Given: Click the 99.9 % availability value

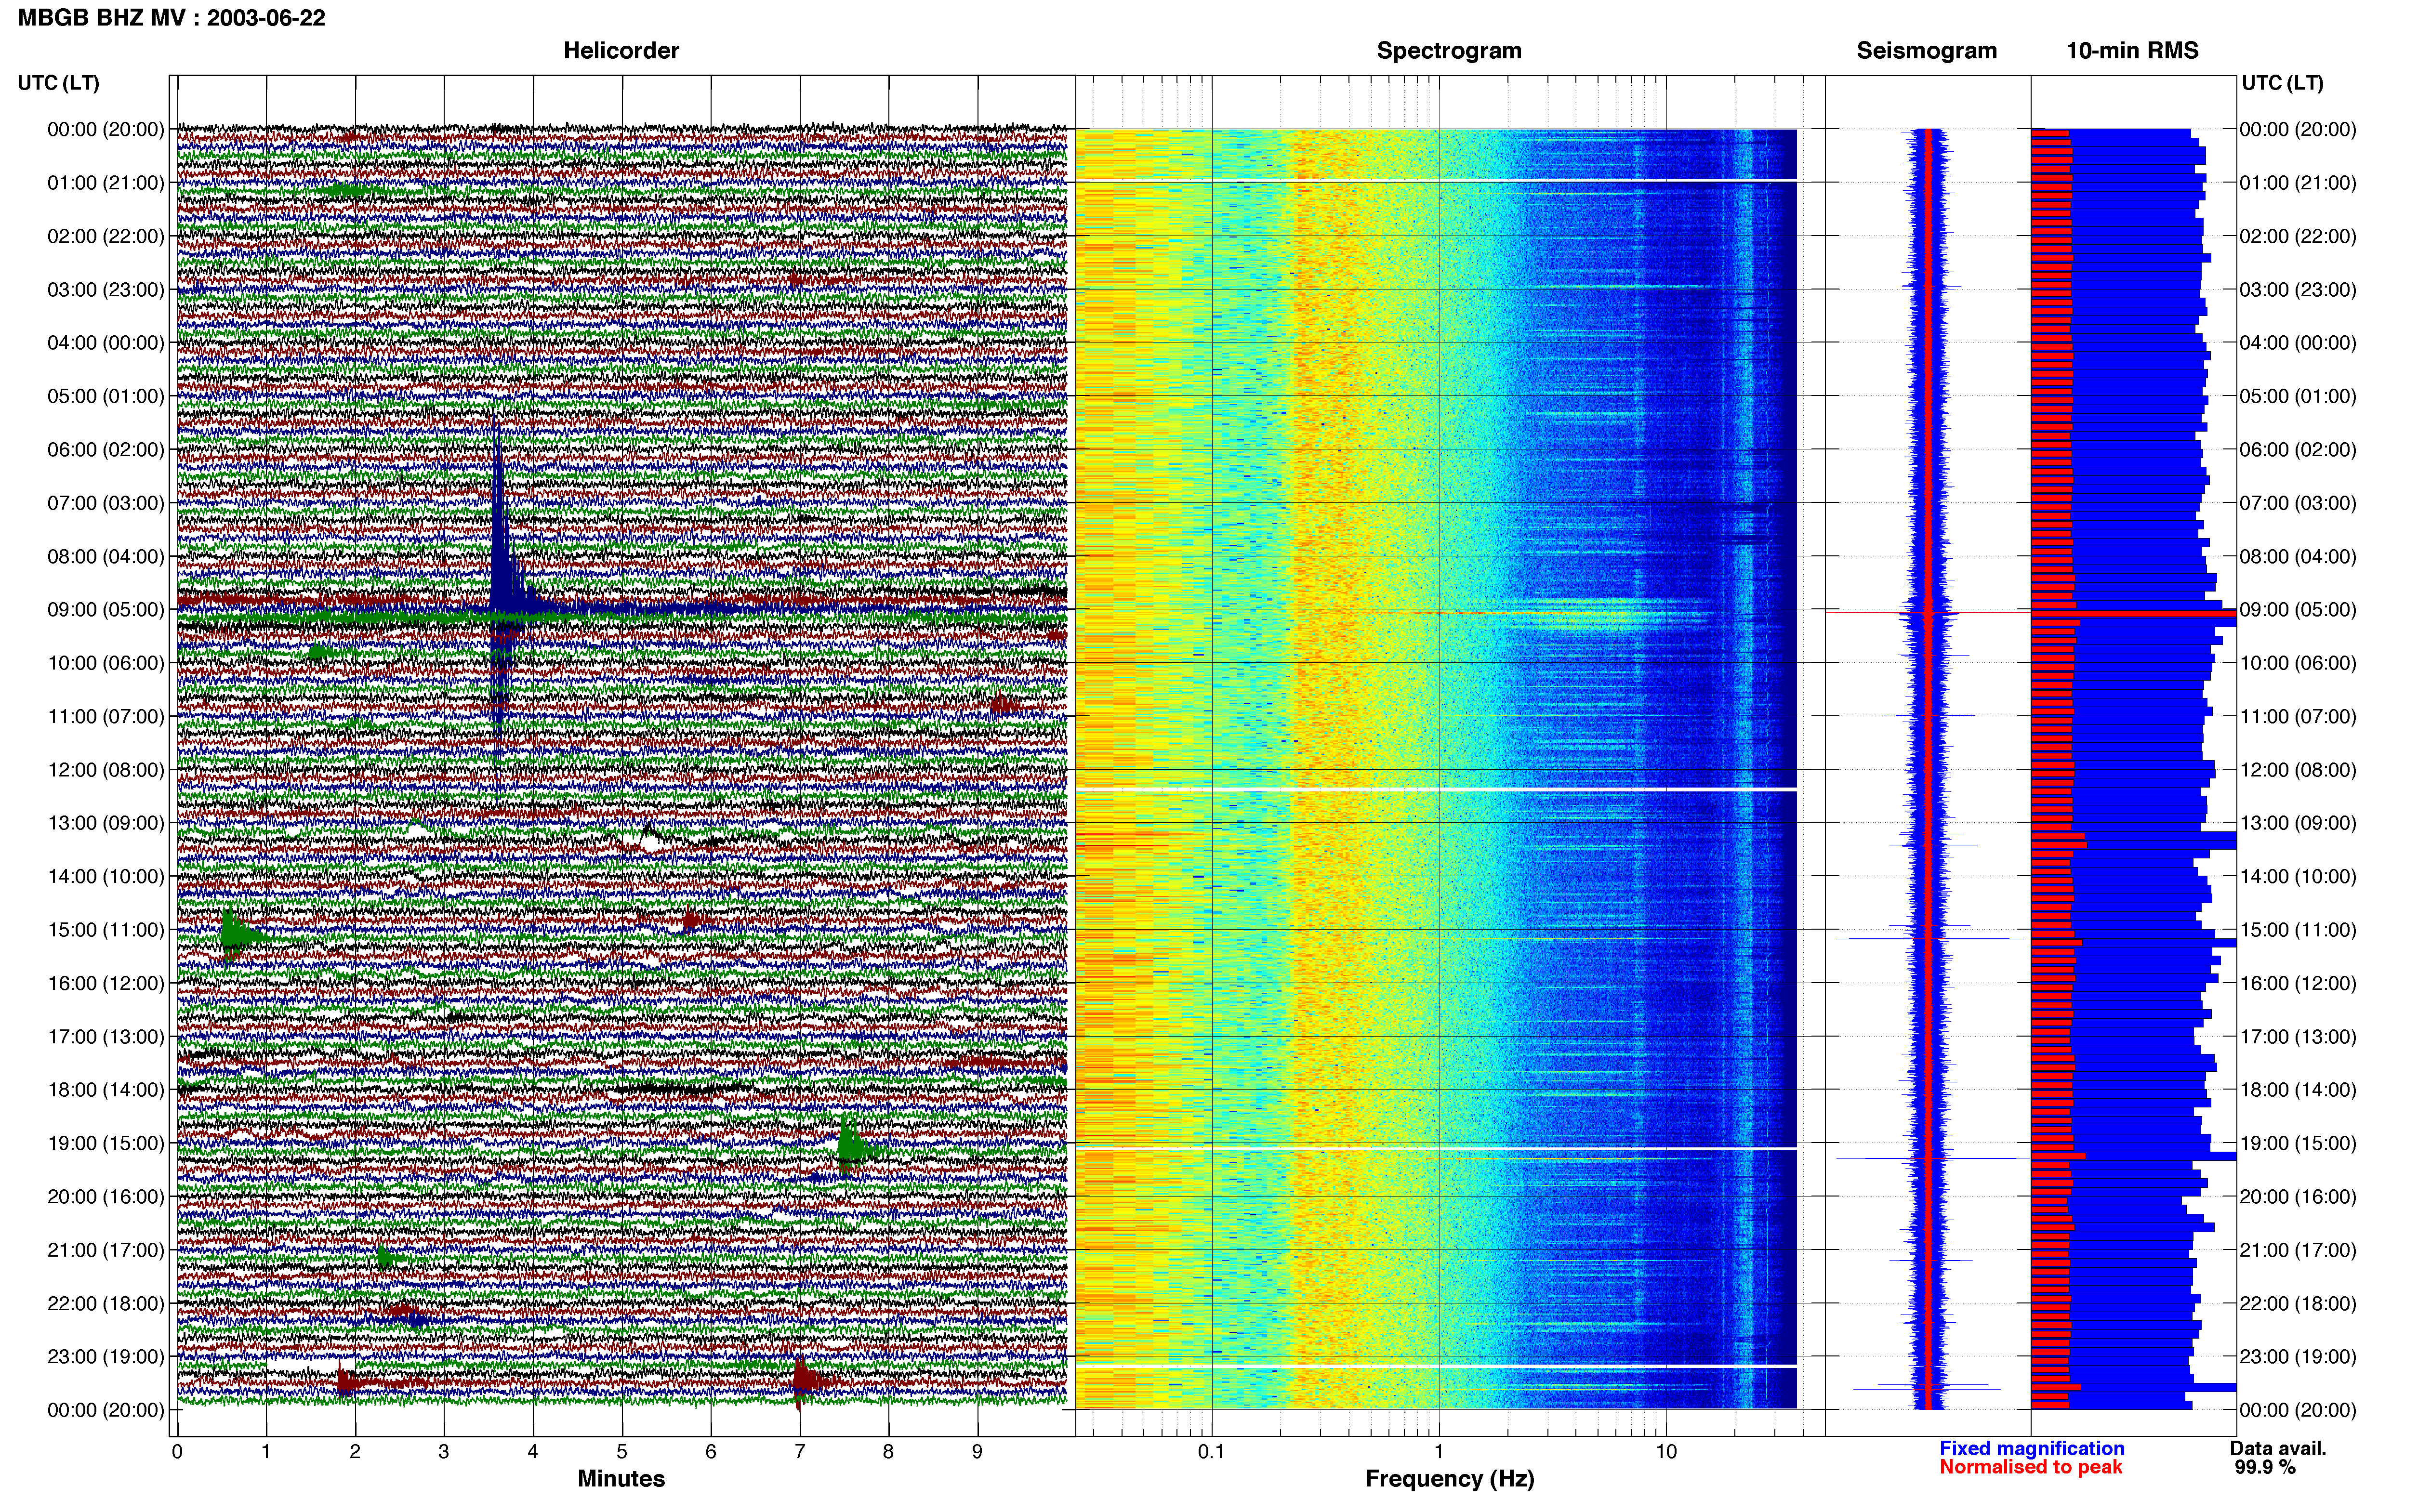Looking at the screenshot, I should [x=2265, y=1467].
